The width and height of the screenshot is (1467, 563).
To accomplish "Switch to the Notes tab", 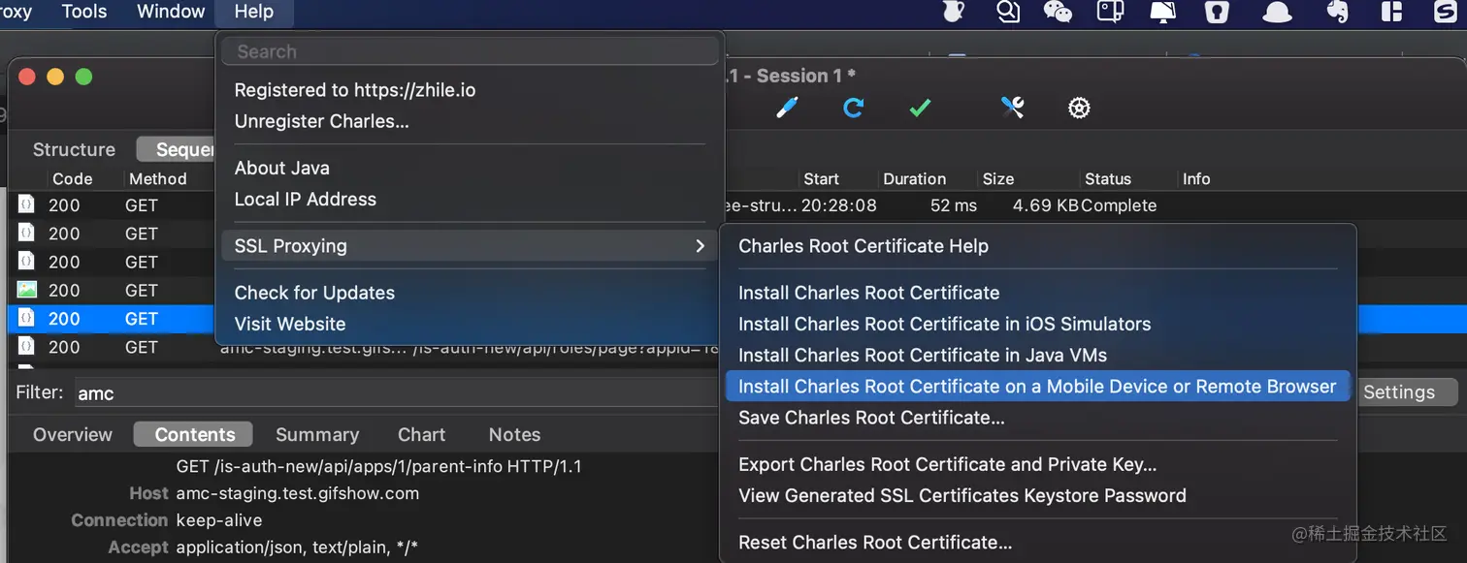I will 514,434.
